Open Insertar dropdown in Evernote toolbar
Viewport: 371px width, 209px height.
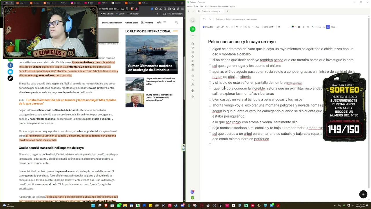pos(208,27)
